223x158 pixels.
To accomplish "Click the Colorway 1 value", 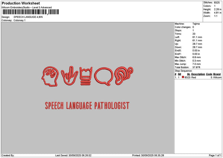I will coord(19,20).
